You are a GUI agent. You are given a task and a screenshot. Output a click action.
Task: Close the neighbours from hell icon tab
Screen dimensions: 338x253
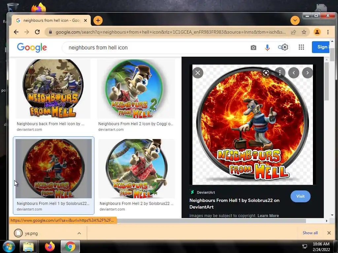[x=85, y=20]
